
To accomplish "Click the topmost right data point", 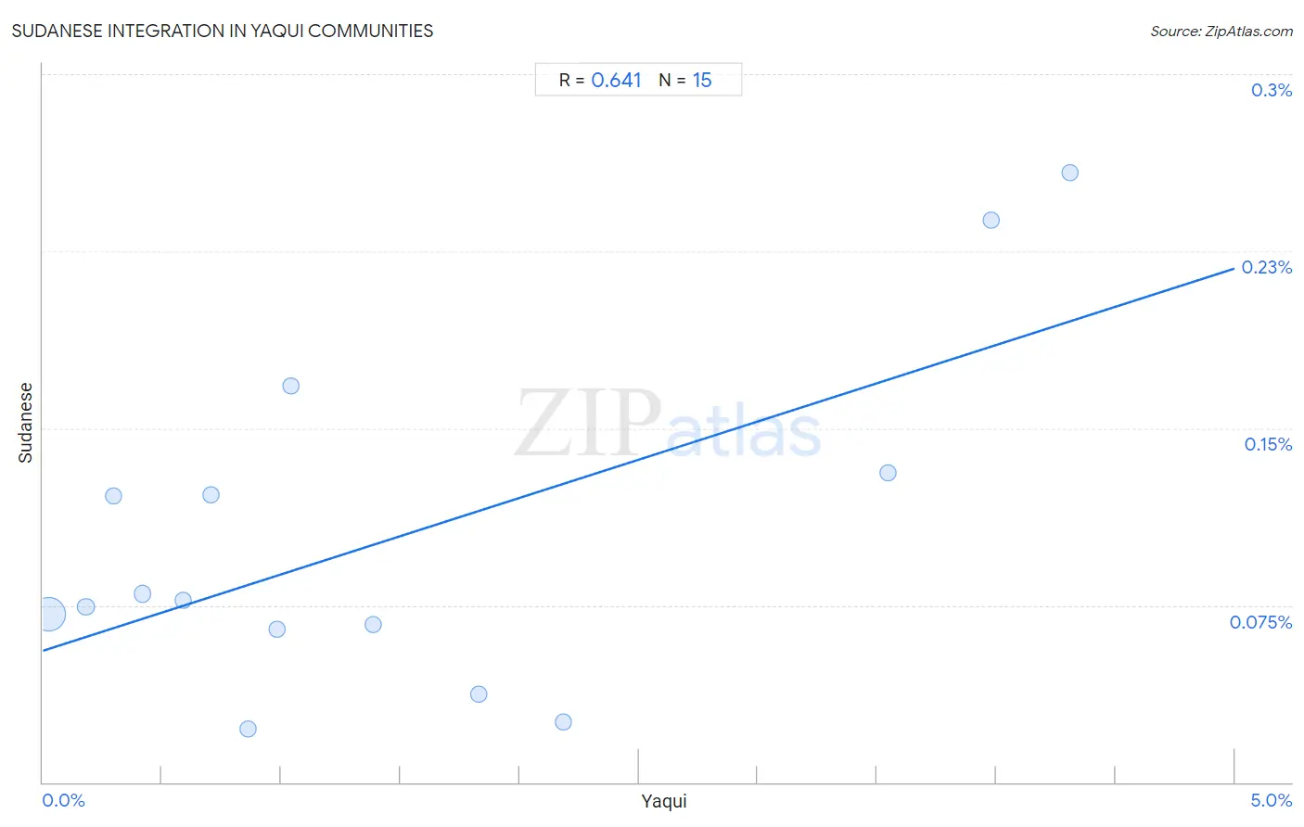I will 1069,172.
